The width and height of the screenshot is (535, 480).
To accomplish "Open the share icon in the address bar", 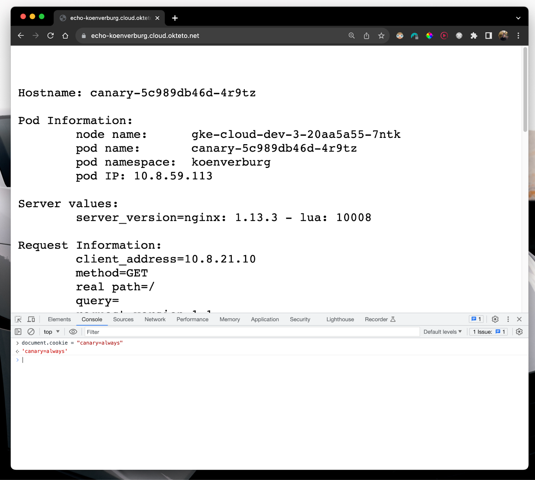I will click(366, 36).
